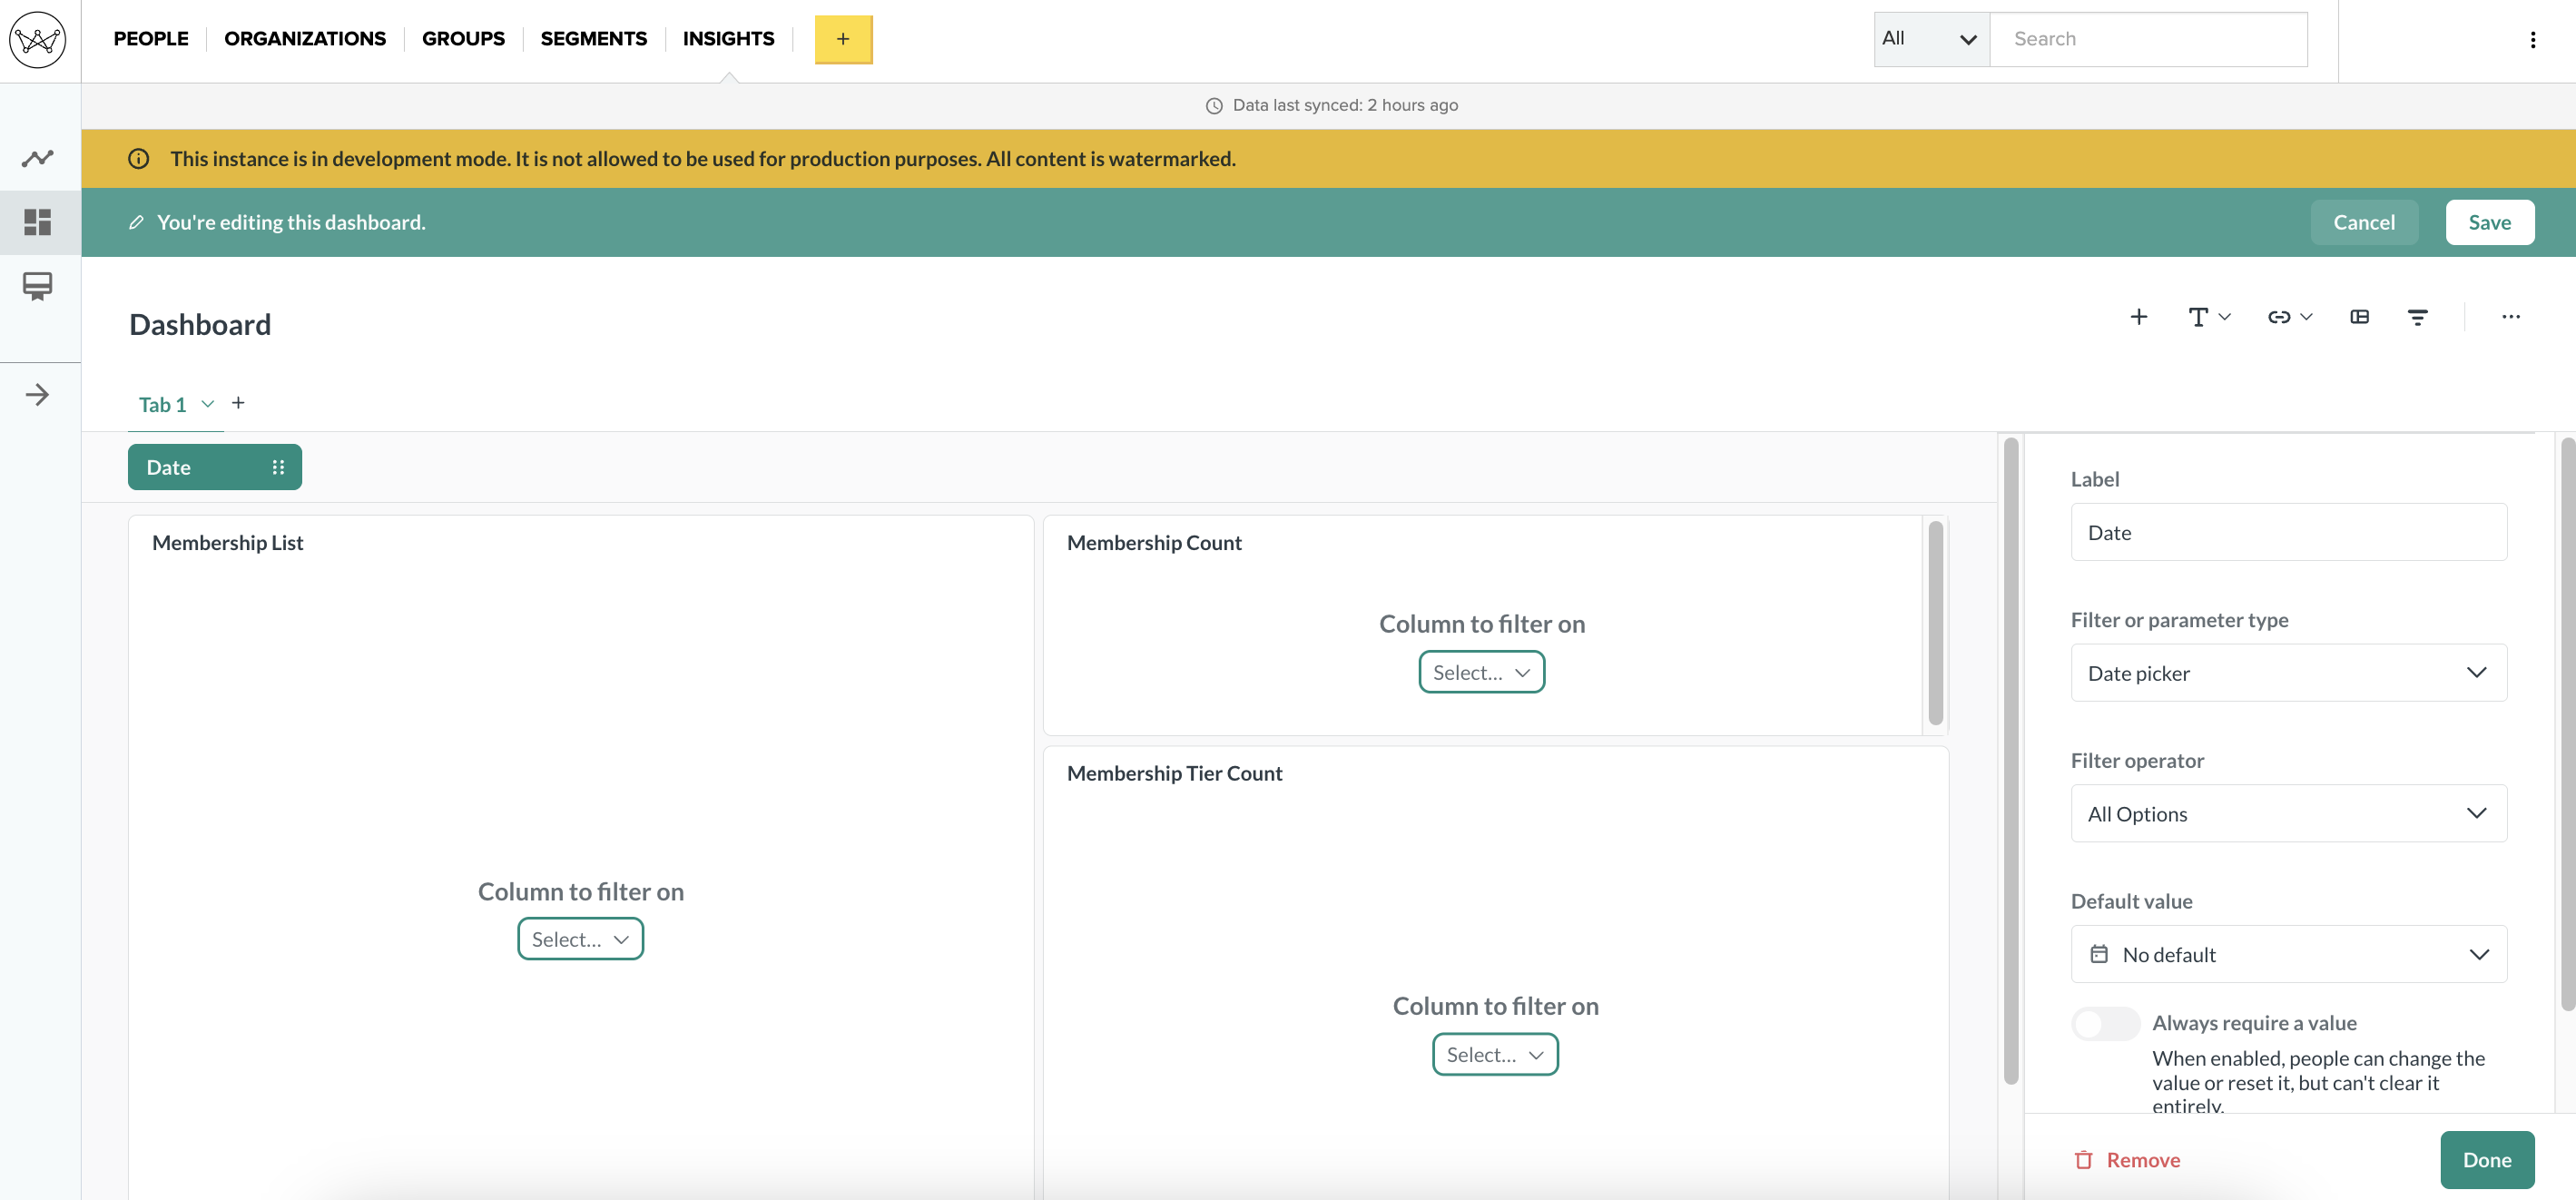Add a new tab with plus icon
The image size is (2576, 1200).
click(x=238, y=402)
